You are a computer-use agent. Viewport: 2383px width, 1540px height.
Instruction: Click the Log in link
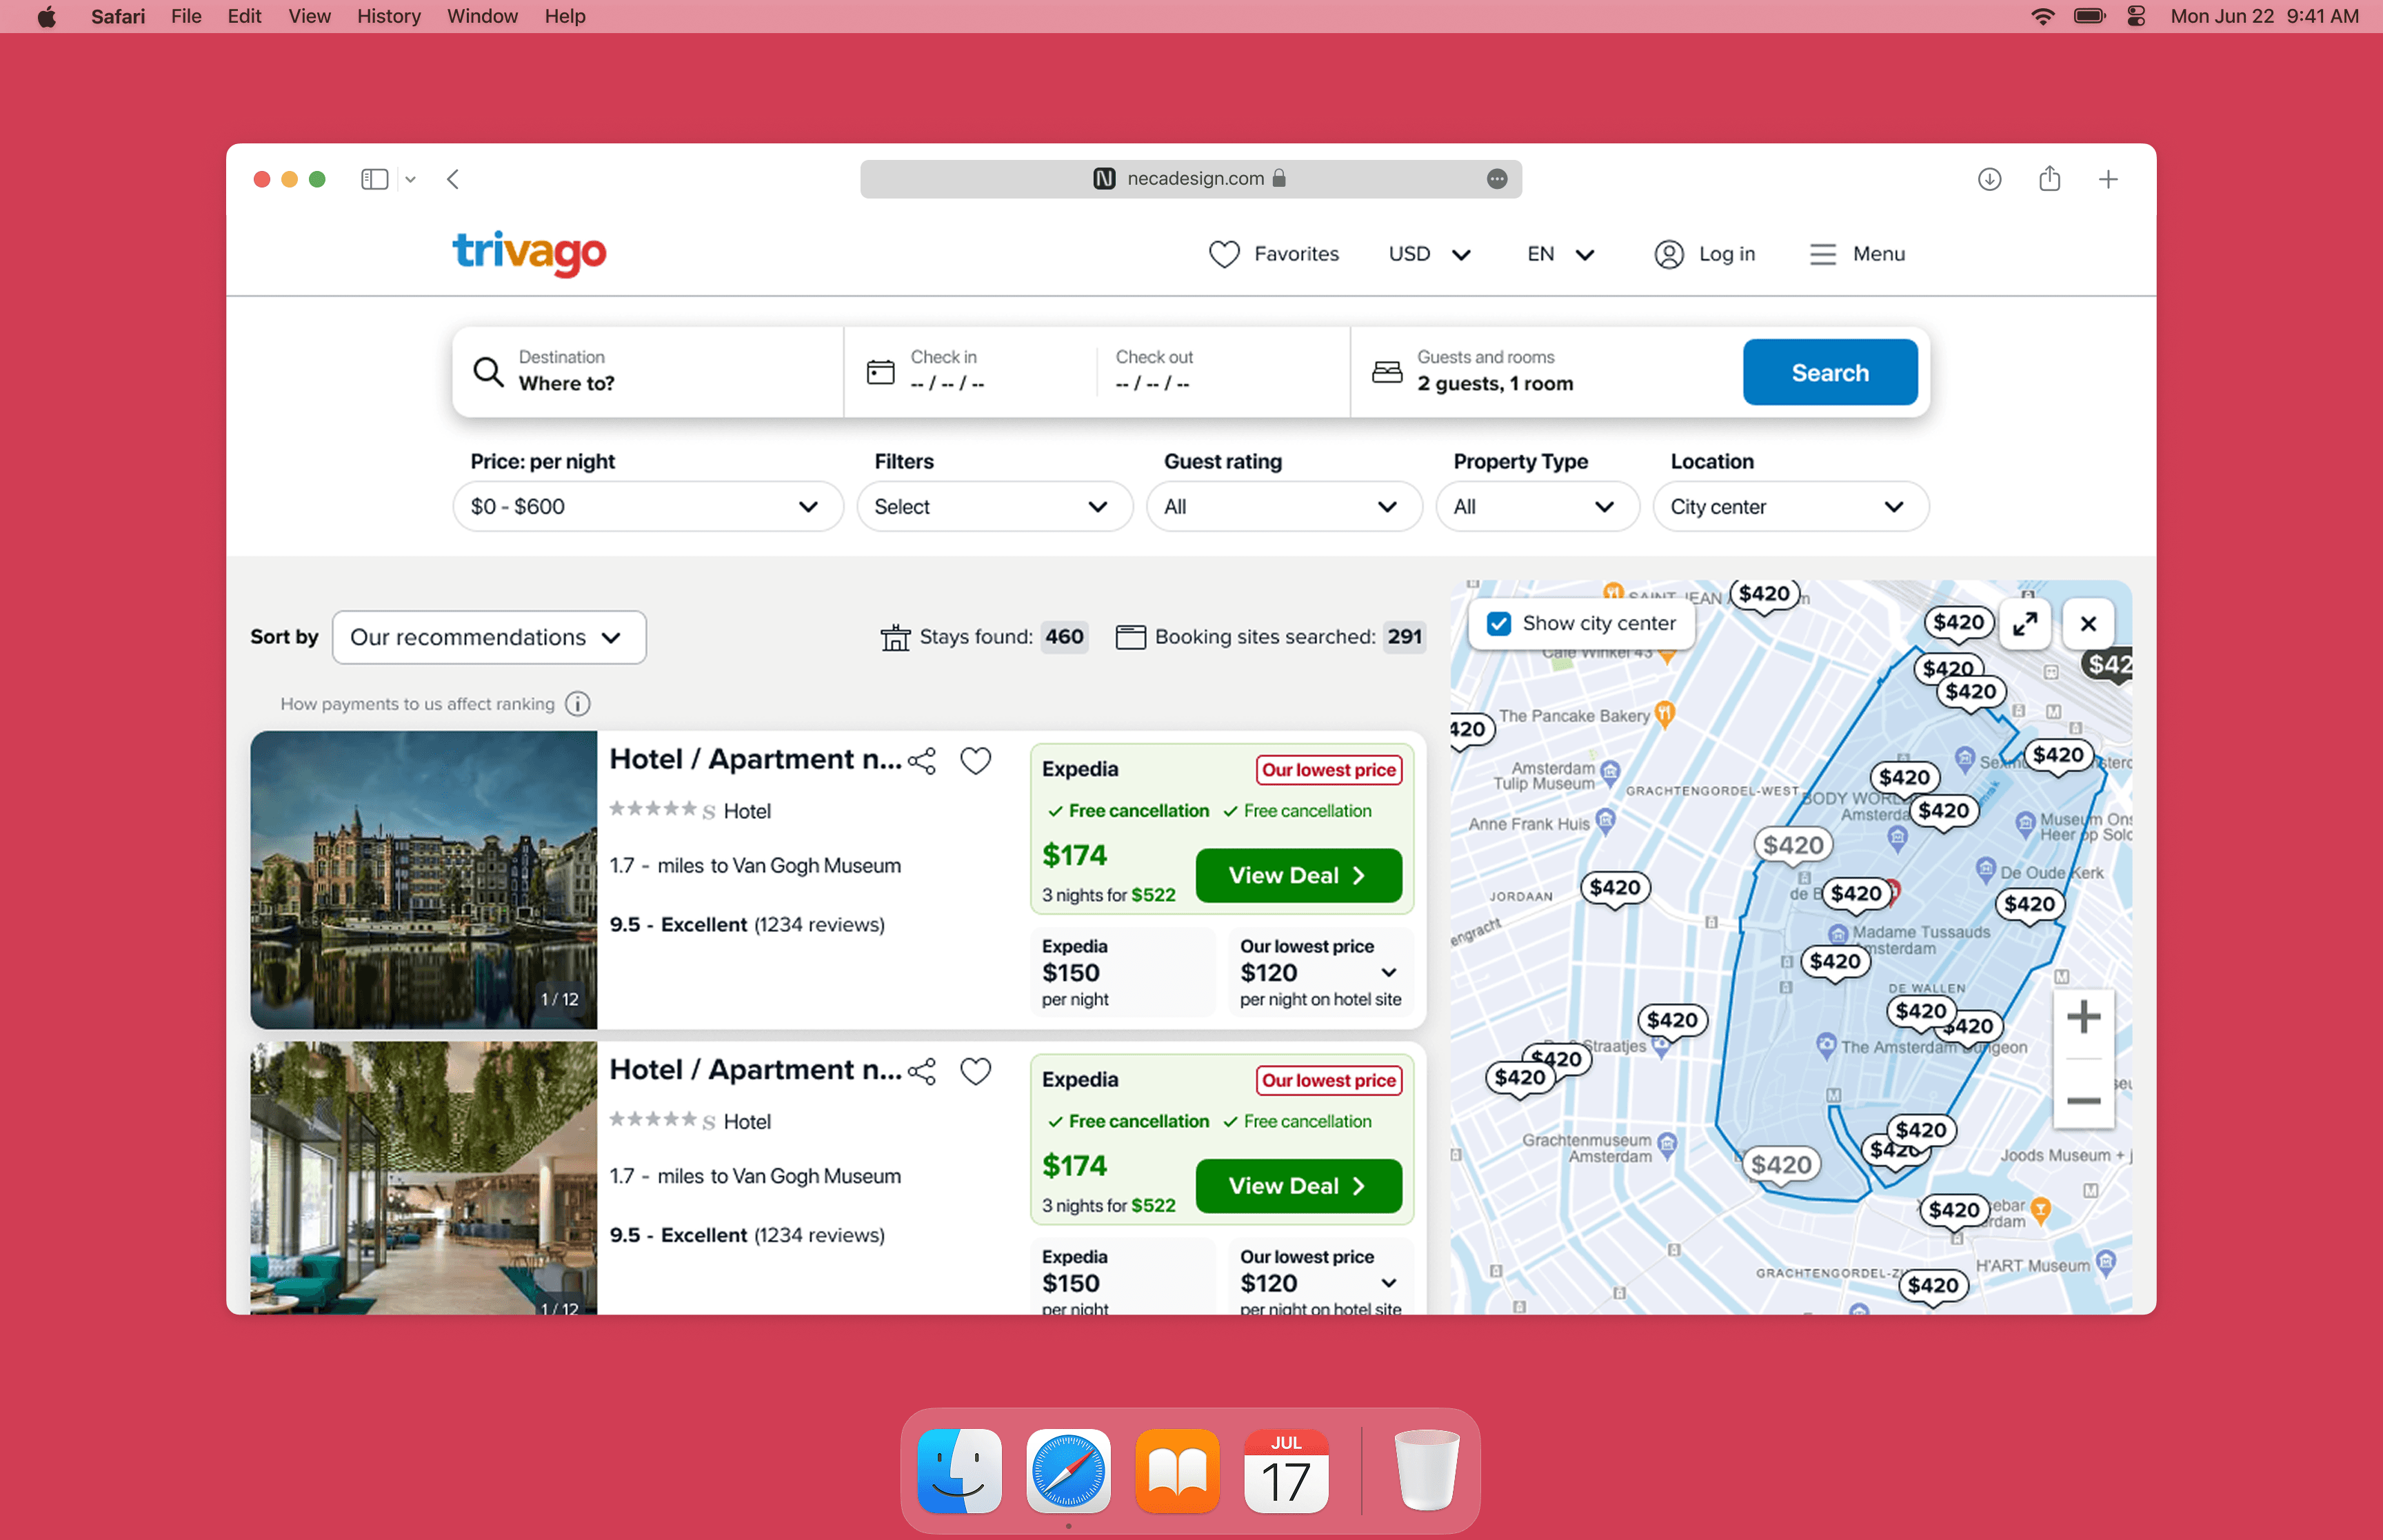[x=1726, y=254]
